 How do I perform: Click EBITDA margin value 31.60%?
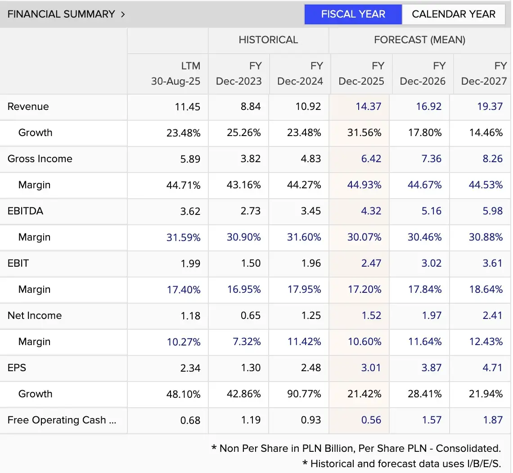click(304, 237)
